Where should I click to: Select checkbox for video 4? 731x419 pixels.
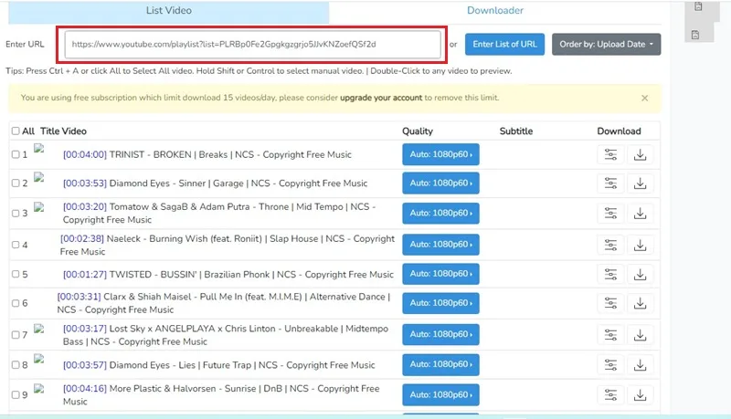pyautogui.click(x=16, y=245)
